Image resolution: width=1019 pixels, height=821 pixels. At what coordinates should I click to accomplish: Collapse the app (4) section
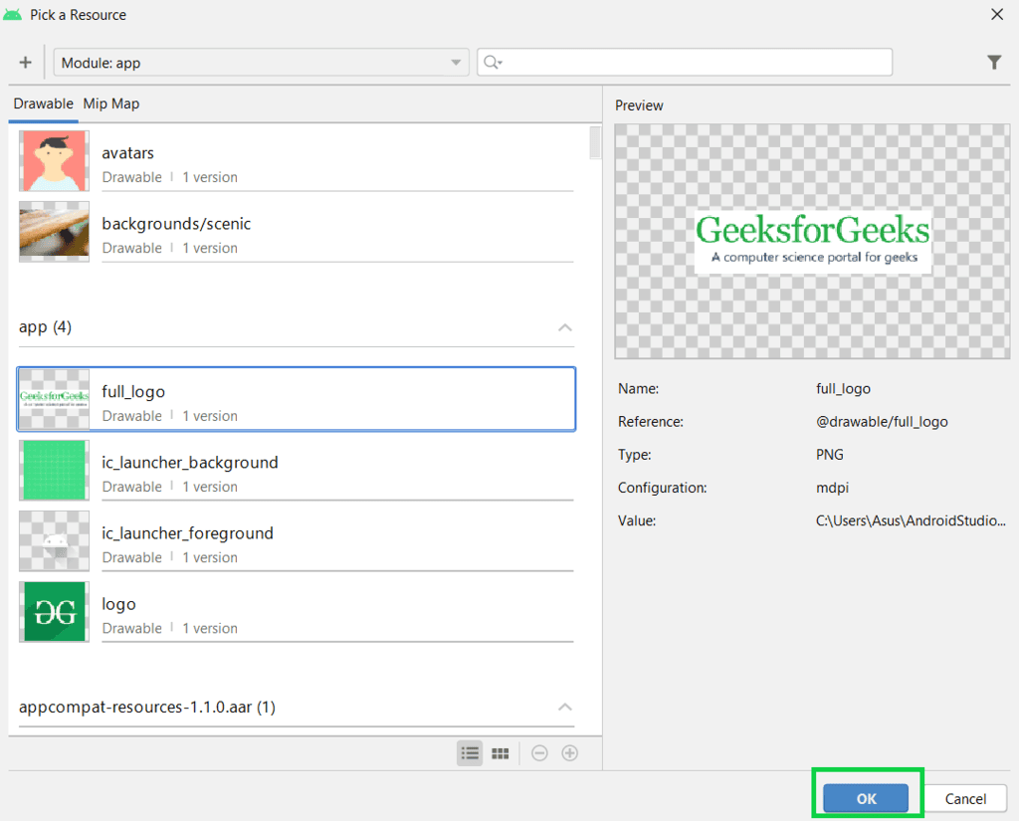click(564, 326)
